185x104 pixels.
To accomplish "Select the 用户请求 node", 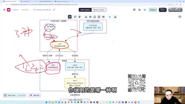I will click(x=50, y=27).
